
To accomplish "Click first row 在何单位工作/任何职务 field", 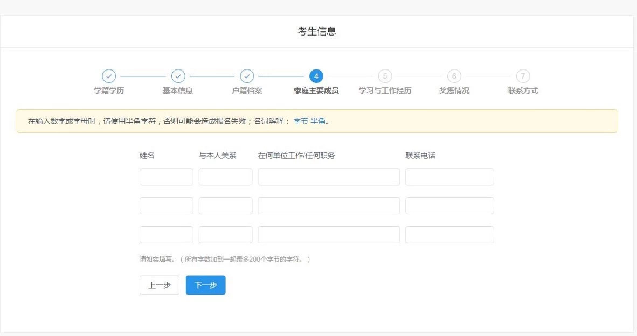I will pyautogui.click(x=329, y=177).
